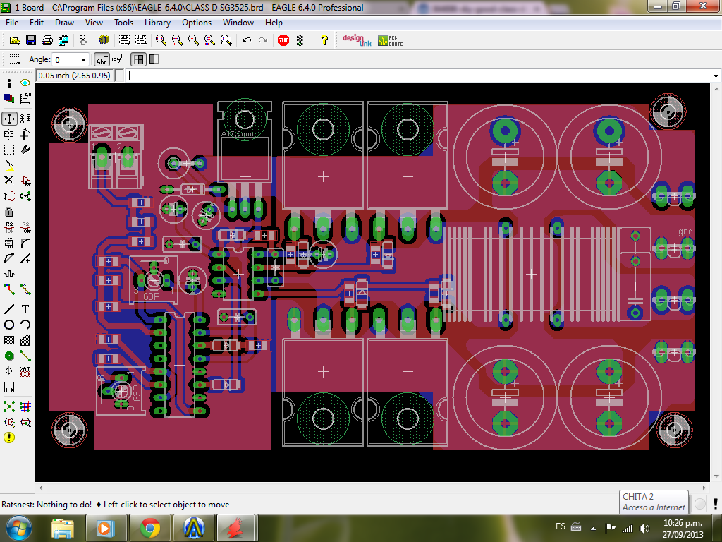Undo the last action
This screenshot has height=542, width=722.
pos(247,40)
